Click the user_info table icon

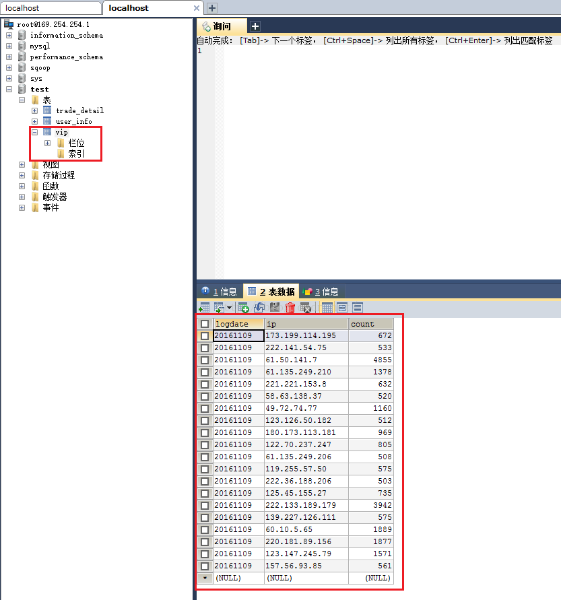47,121
